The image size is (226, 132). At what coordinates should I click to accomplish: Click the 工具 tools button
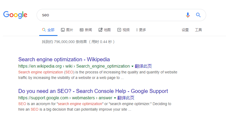[x=198, y=30]
